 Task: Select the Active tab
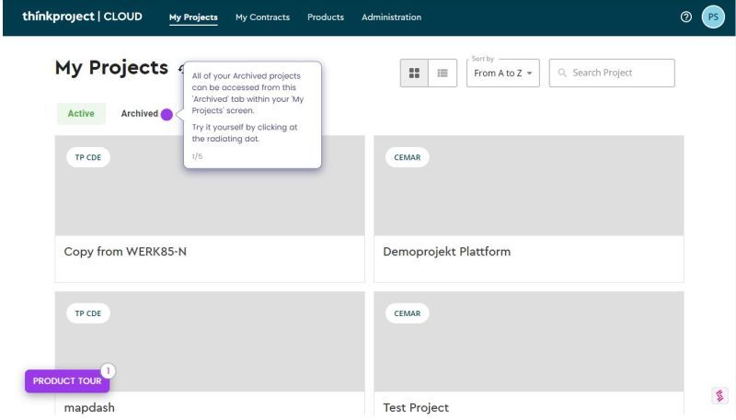tap(81, 113)
